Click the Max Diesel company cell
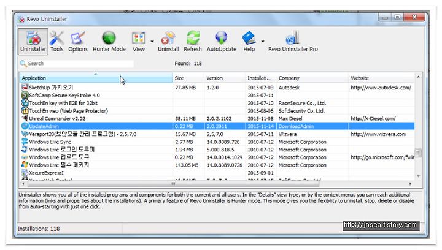This screenshot has height=250, width=442. [x=290, y=119]
